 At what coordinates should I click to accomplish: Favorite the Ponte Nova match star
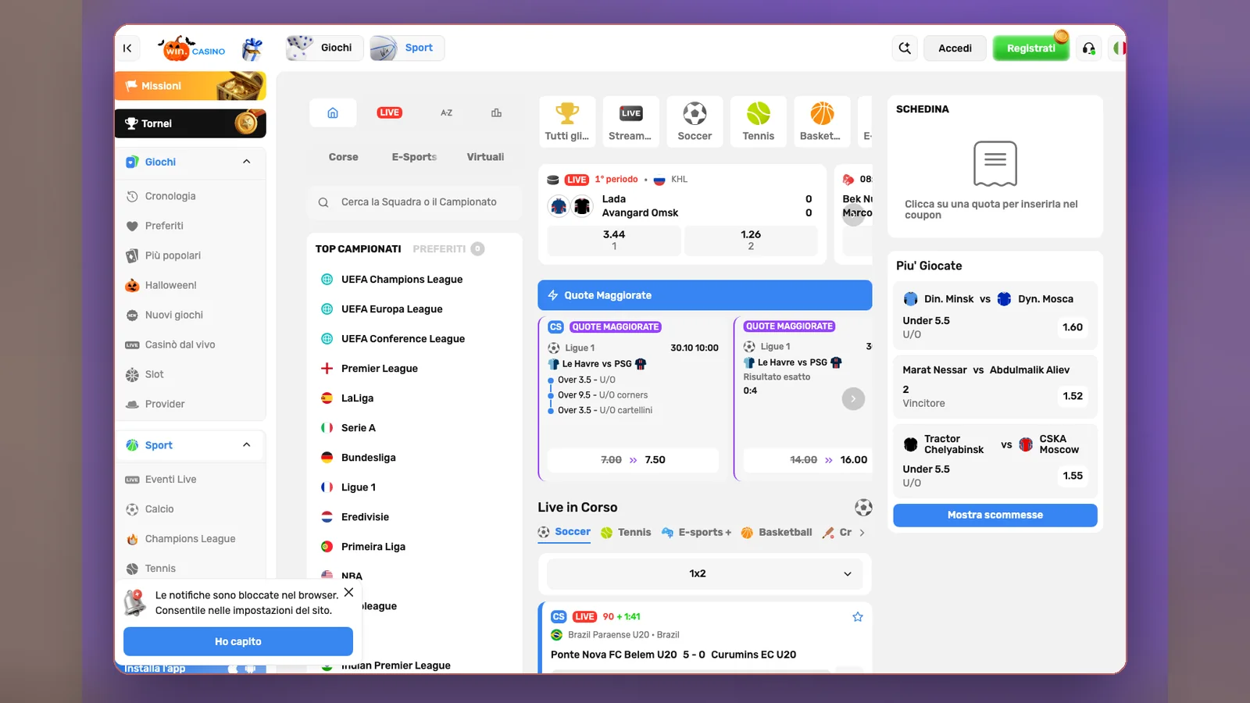click(858, 617)
